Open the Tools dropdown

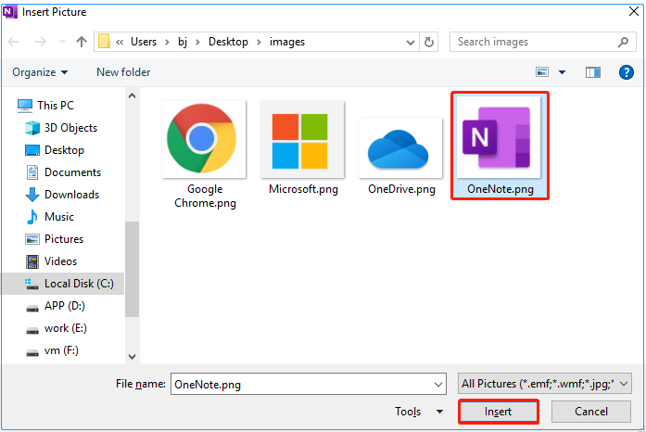[418, 412]
